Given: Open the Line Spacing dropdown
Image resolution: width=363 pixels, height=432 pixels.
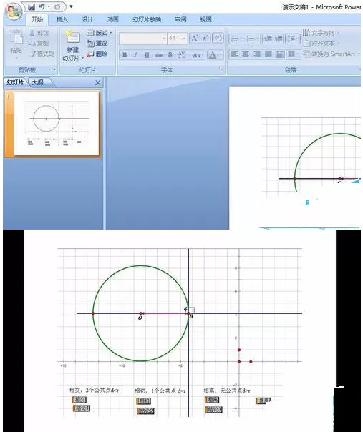Looking at the screenshot, I should coord(293,39).
